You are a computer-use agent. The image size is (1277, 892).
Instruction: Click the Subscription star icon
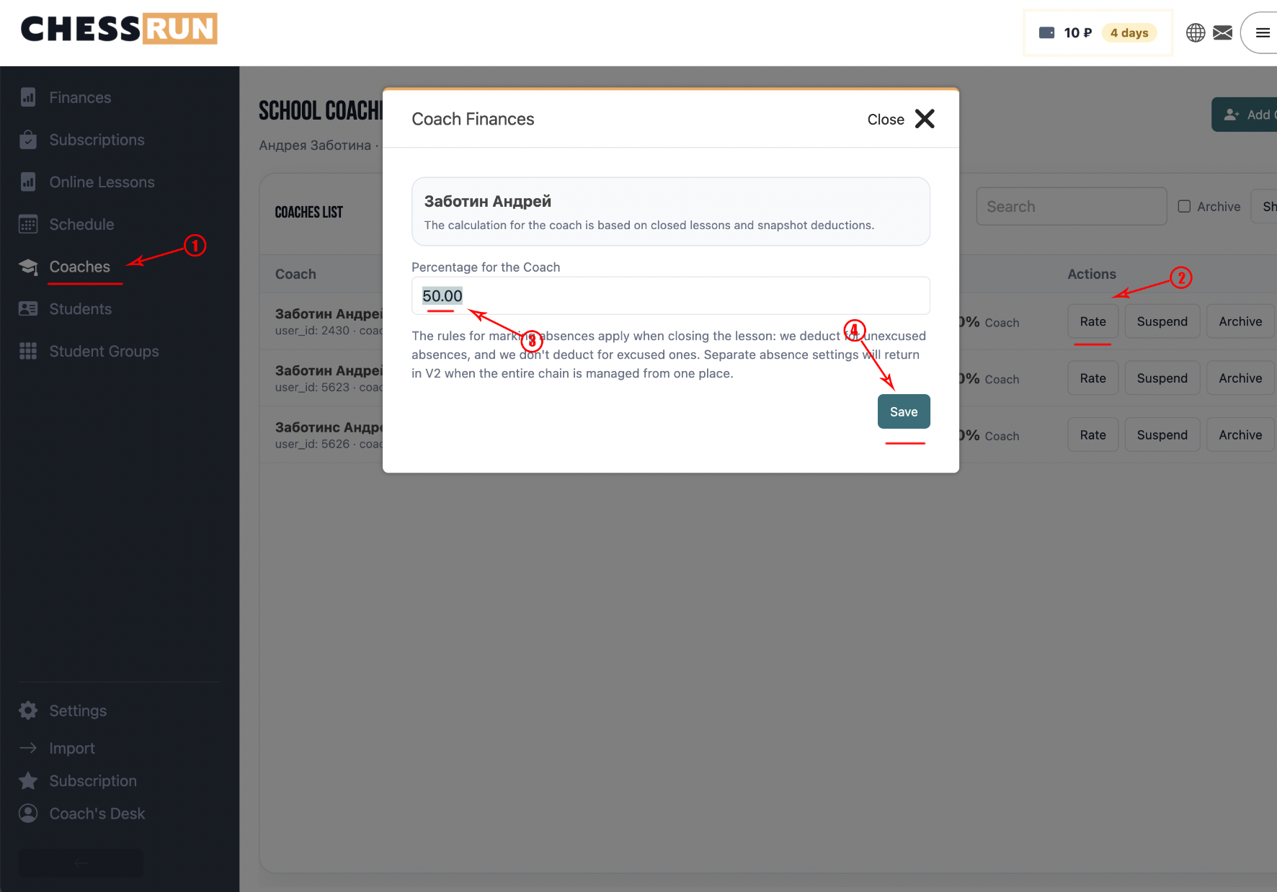pos(28,780)
